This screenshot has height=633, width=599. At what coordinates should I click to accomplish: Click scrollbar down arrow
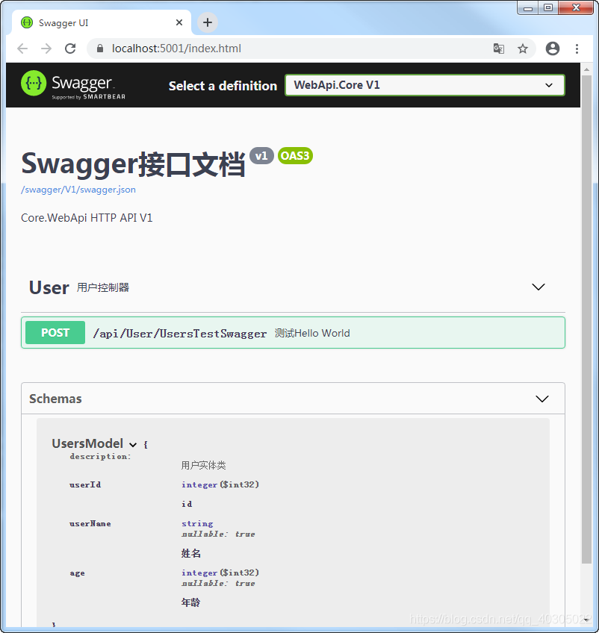pos(586,620)
